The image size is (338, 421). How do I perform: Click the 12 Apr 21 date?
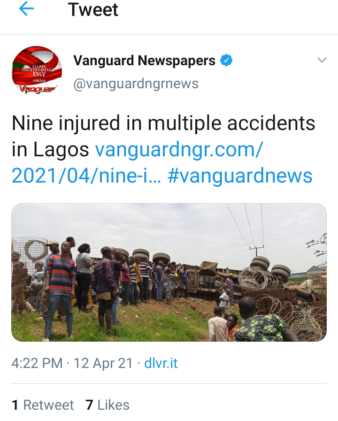[103, 363]
